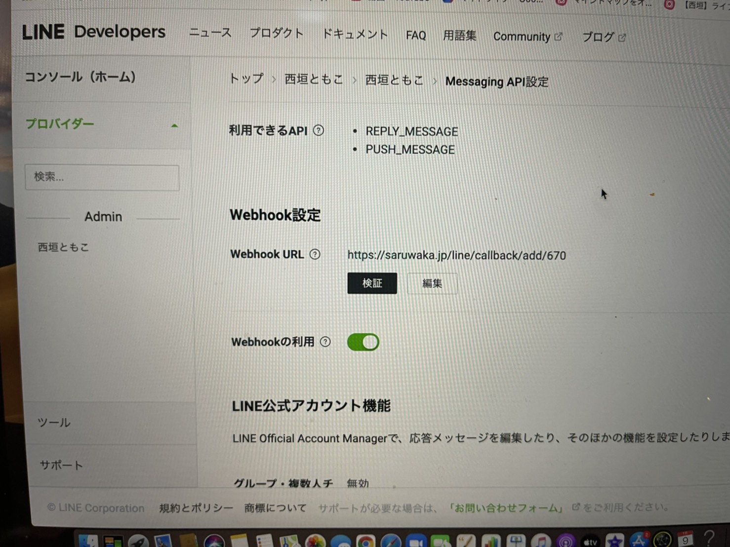
Task: Open the help icon beside Webhookの利用
Action: [x=325, y=342]
